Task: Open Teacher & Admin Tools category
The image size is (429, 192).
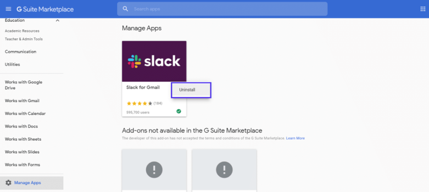Action: point(24,39)
